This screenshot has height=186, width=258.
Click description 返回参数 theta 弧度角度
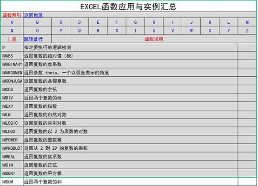66,73
